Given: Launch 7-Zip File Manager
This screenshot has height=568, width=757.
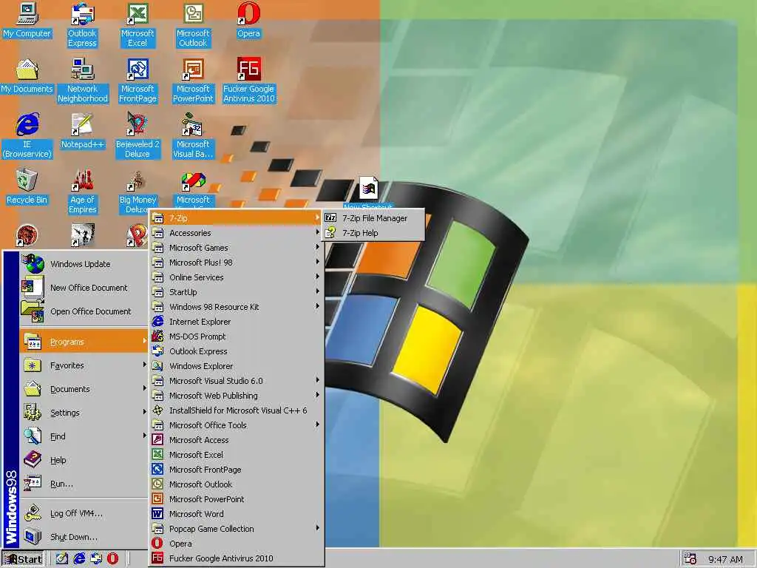Looking at the screenshot, I should (x=373, y=218).
